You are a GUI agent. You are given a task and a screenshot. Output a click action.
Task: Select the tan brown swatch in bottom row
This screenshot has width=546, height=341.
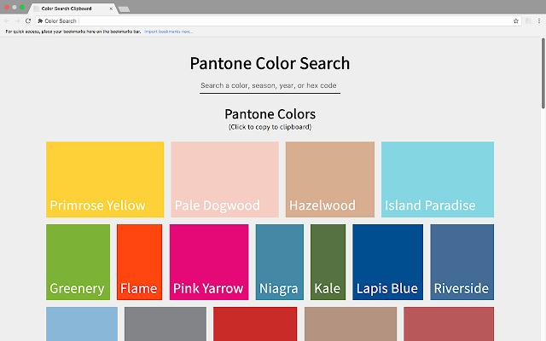[x=351, y=324]
